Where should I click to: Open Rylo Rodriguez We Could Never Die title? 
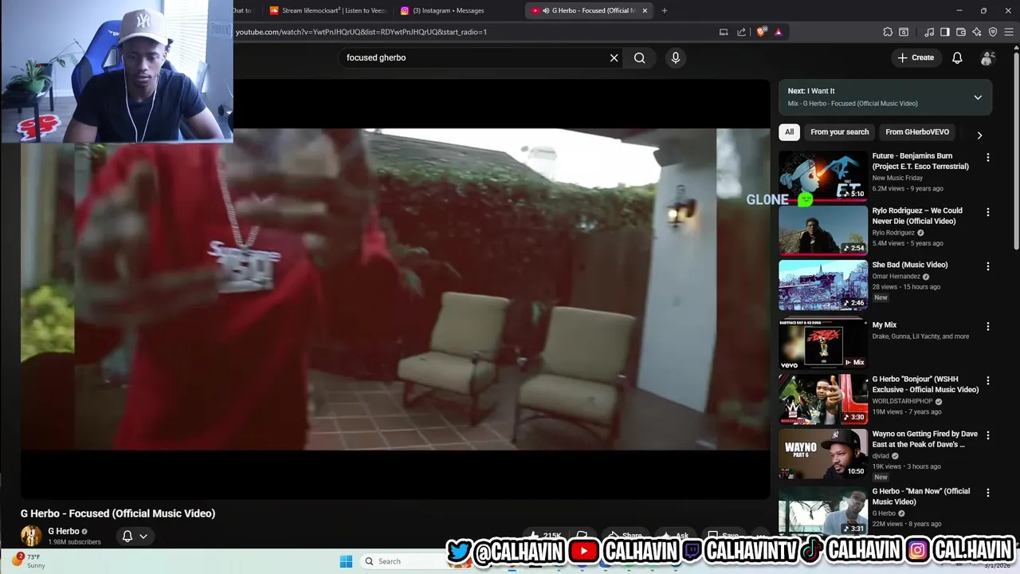(917, 216)
